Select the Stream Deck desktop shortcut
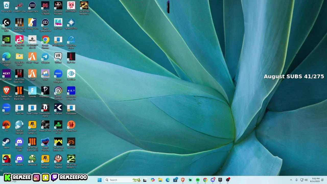Screen dimensions: 327x184 point(32,7)
